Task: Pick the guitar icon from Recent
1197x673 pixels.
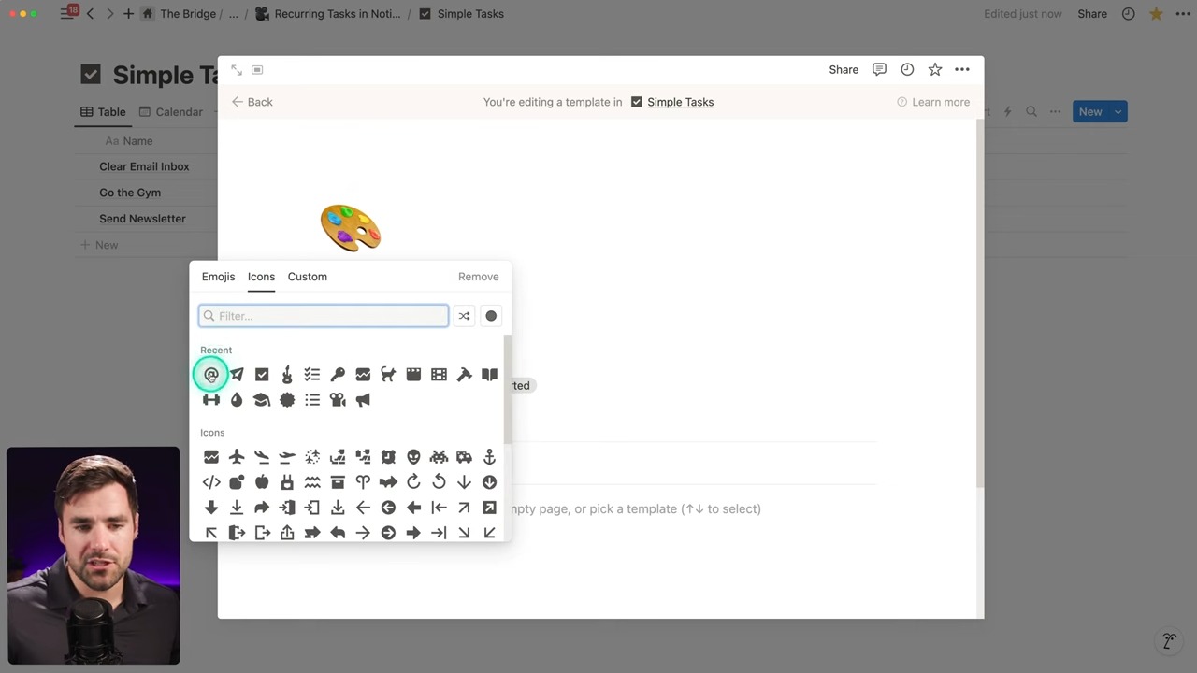Action: pyautogui.click(x=287, y=375)
